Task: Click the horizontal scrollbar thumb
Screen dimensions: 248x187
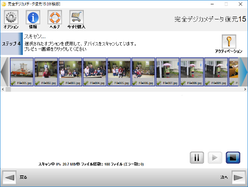Action: point(8,89)
